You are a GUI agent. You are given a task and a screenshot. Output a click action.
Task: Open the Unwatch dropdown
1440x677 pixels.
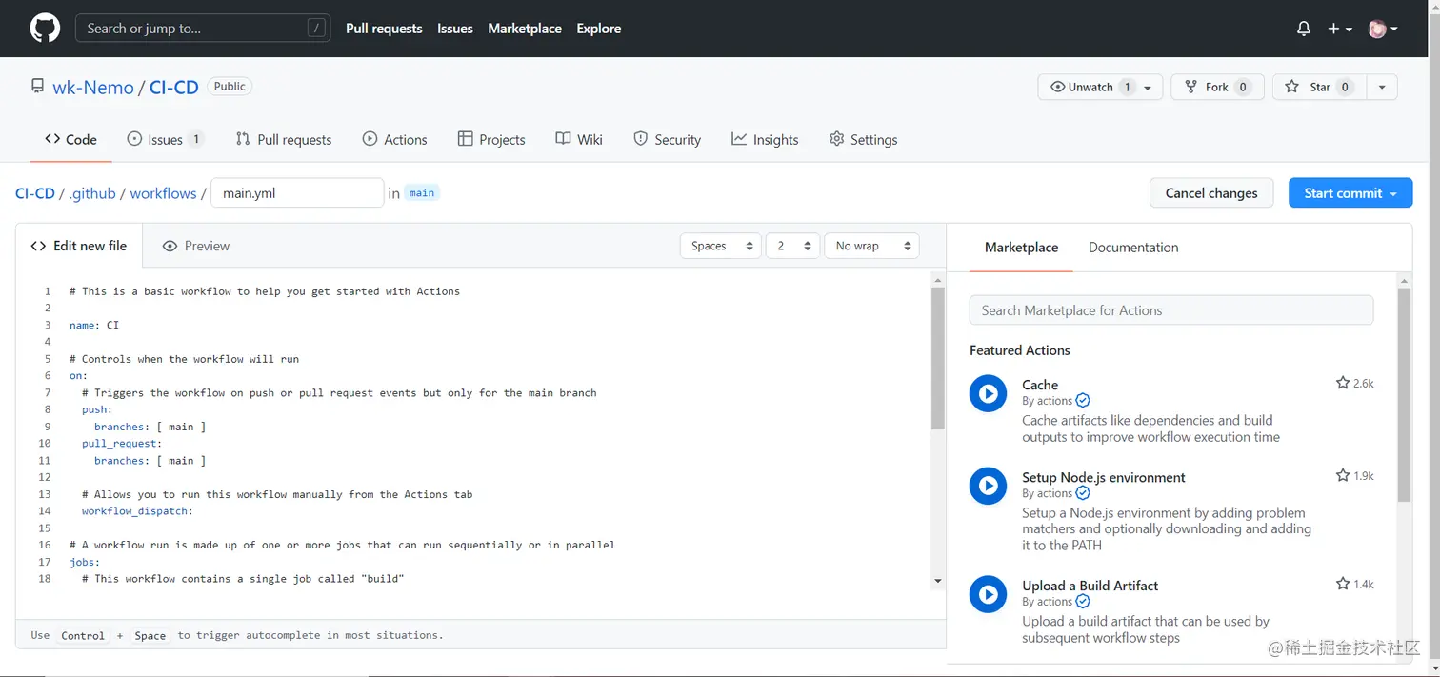(x=1100, y=87)
